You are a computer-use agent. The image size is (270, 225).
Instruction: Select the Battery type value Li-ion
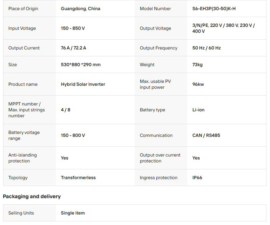tap(198, 110)
